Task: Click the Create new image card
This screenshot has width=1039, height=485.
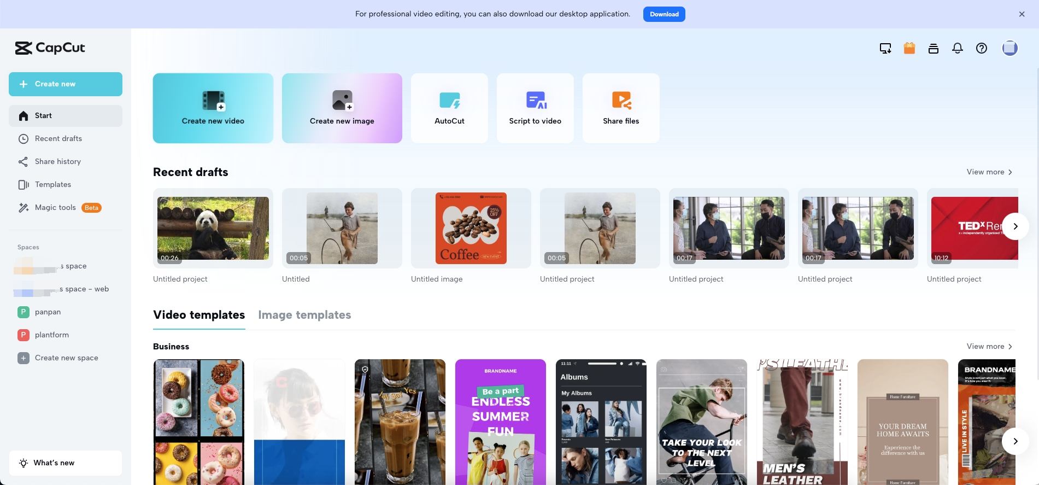Action: point(342,108)
